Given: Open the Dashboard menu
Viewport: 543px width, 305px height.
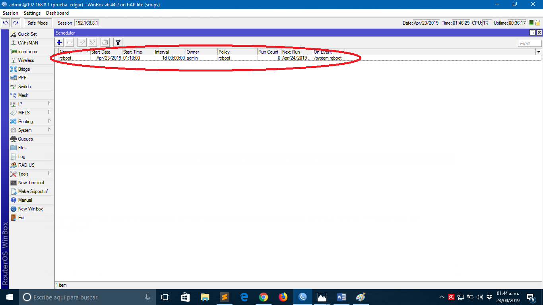Looking at the screenshot, I should pos(57,13).
